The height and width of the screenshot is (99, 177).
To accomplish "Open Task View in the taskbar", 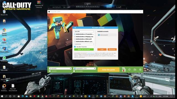I will tap(14, 96).
